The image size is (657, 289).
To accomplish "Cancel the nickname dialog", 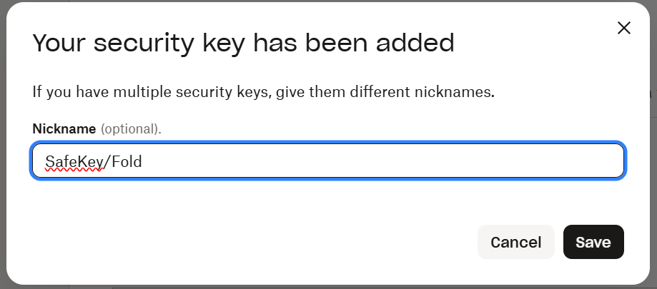I will point(515,242).
